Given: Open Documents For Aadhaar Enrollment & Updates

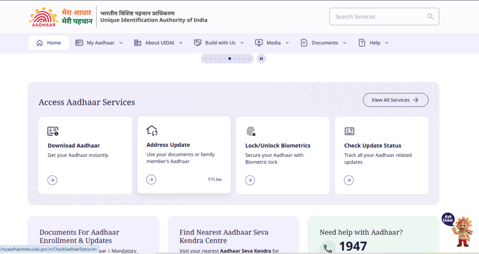Looking at the screenshot, I should click(x=80, y=236).
